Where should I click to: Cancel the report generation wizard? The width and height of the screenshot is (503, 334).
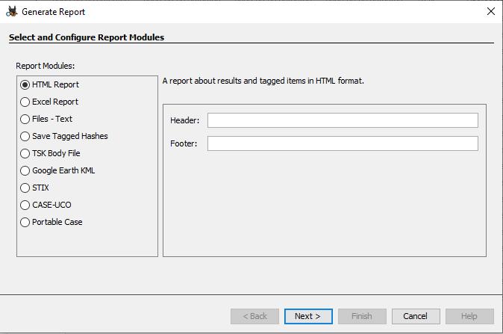coord(416,316)
